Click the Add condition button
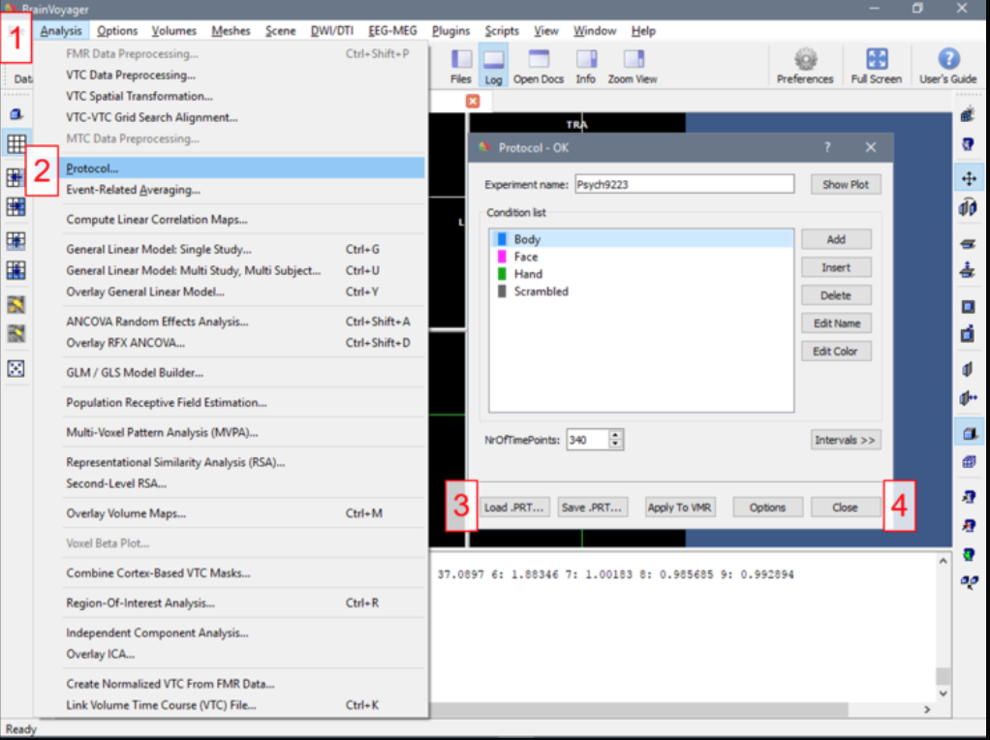990x740 pixels. tap(836, 239)
